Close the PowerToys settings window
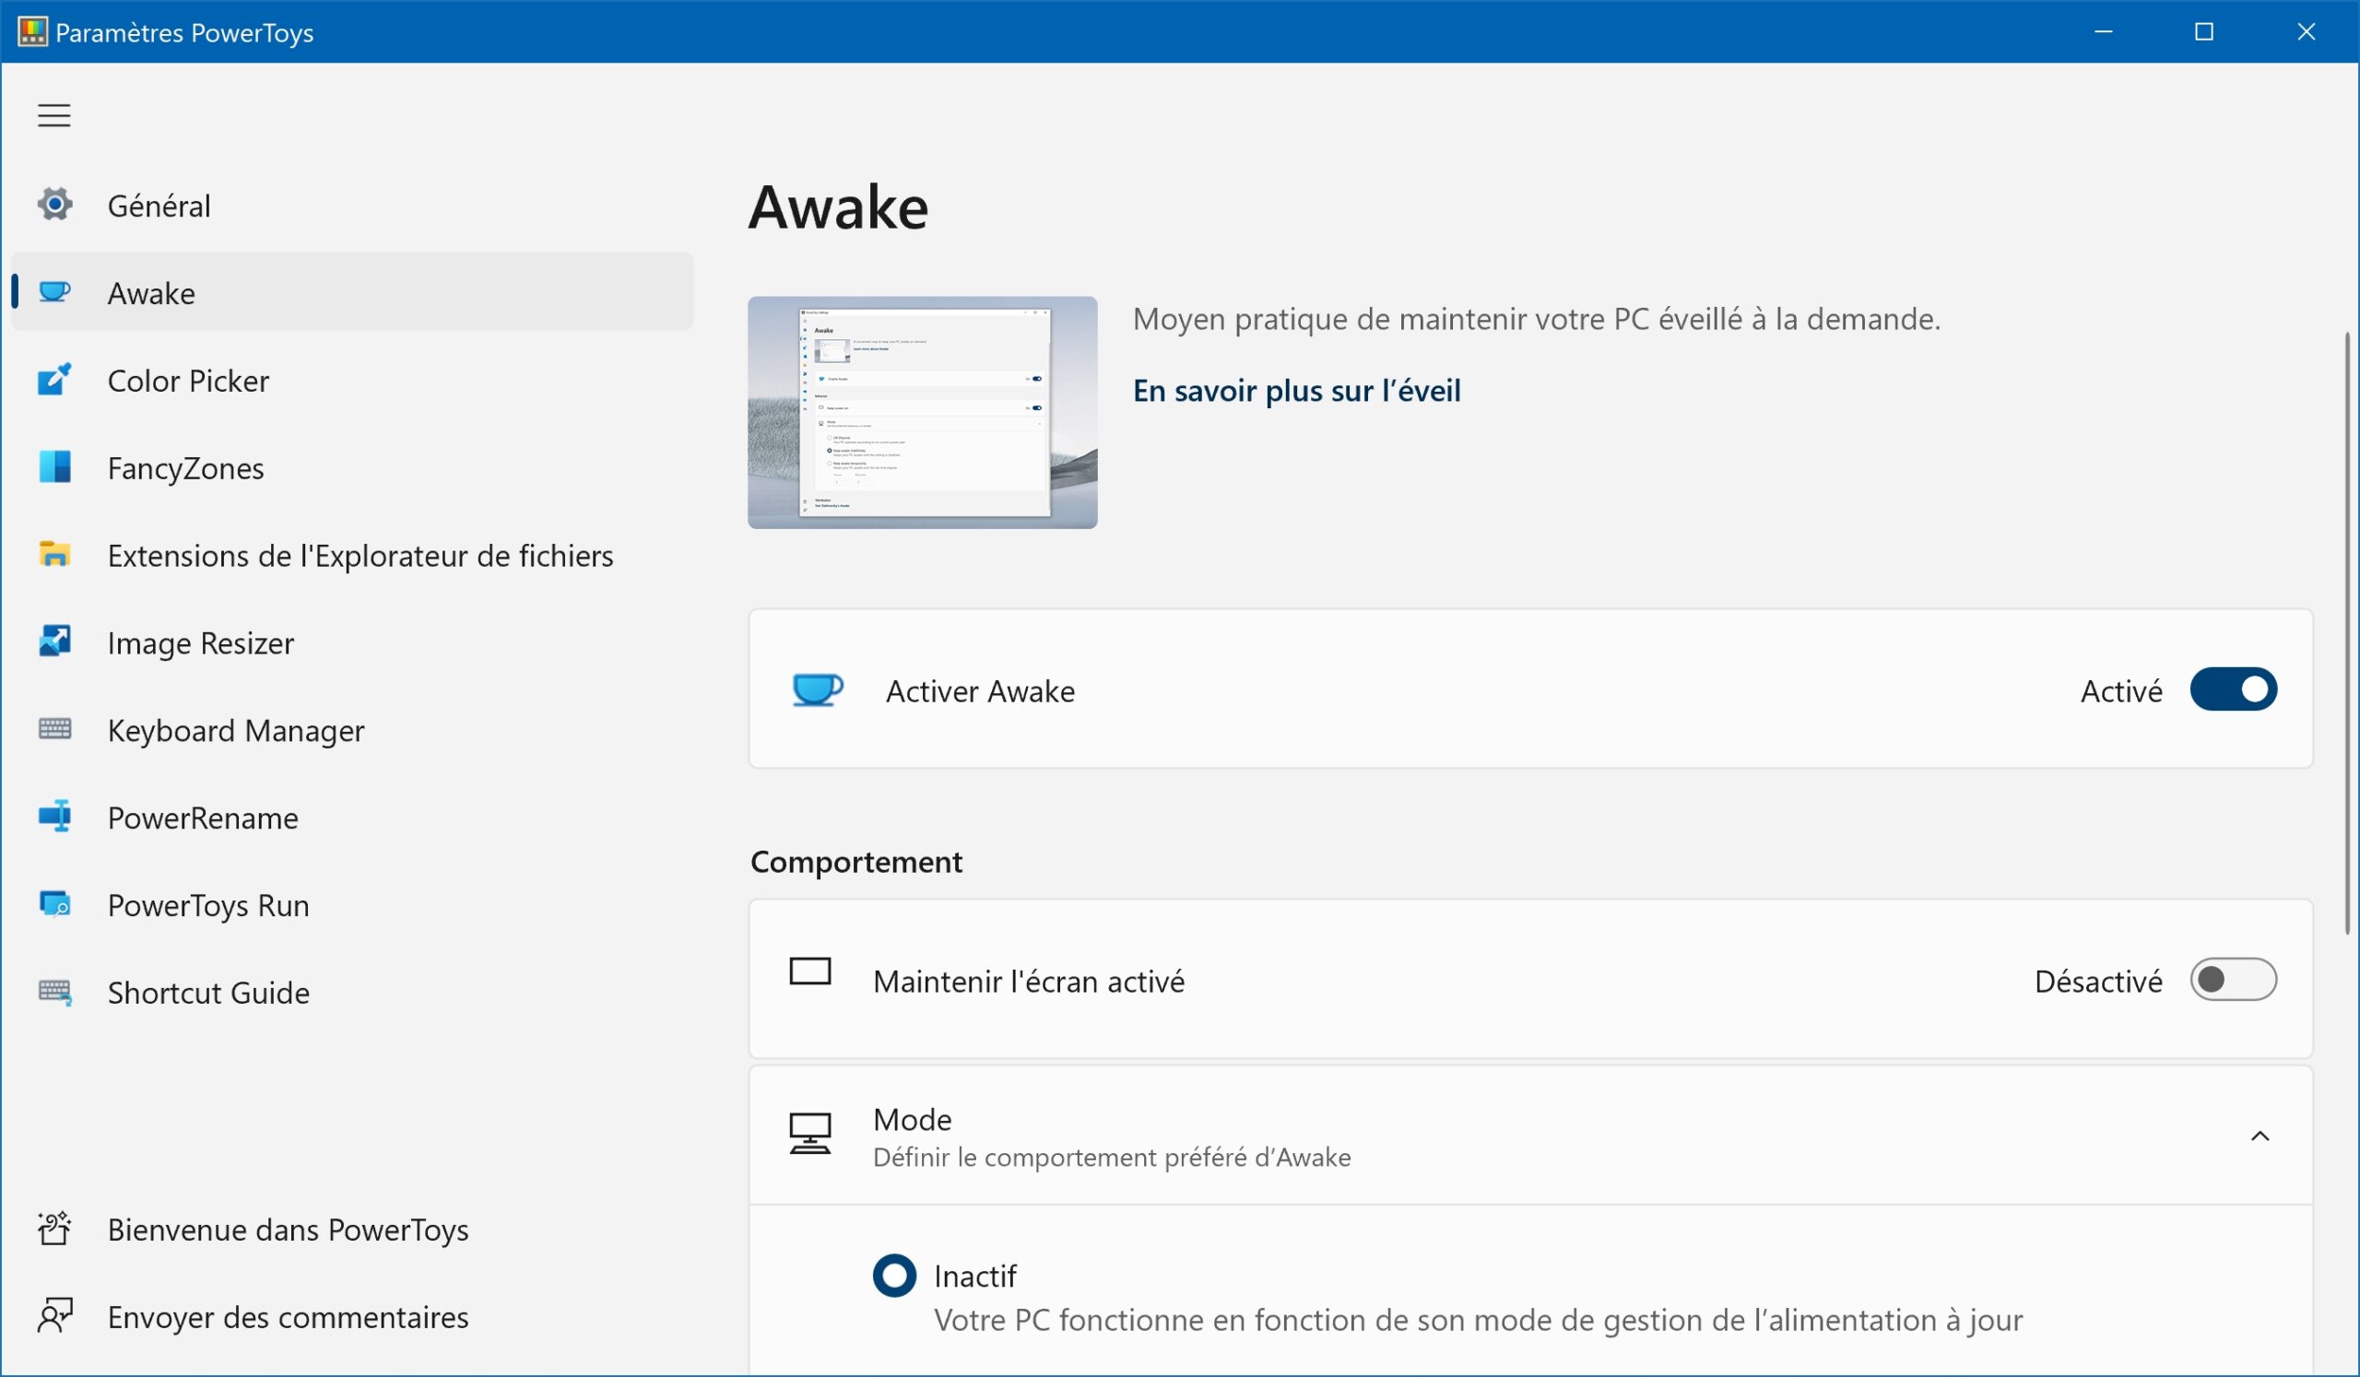 point(2306,32)
